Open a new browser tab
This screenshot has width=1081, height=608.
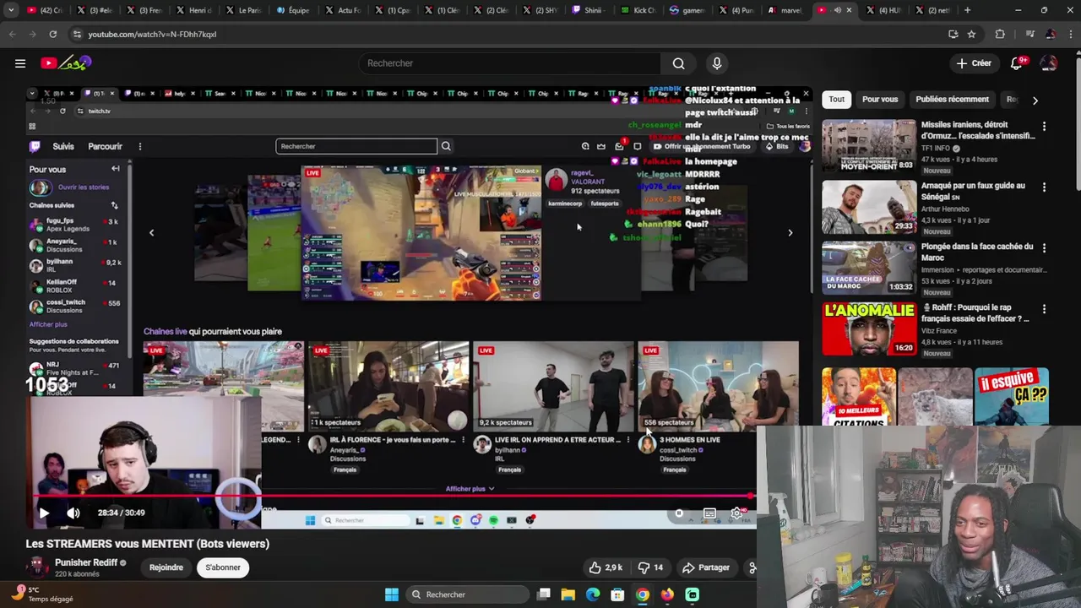967,10
